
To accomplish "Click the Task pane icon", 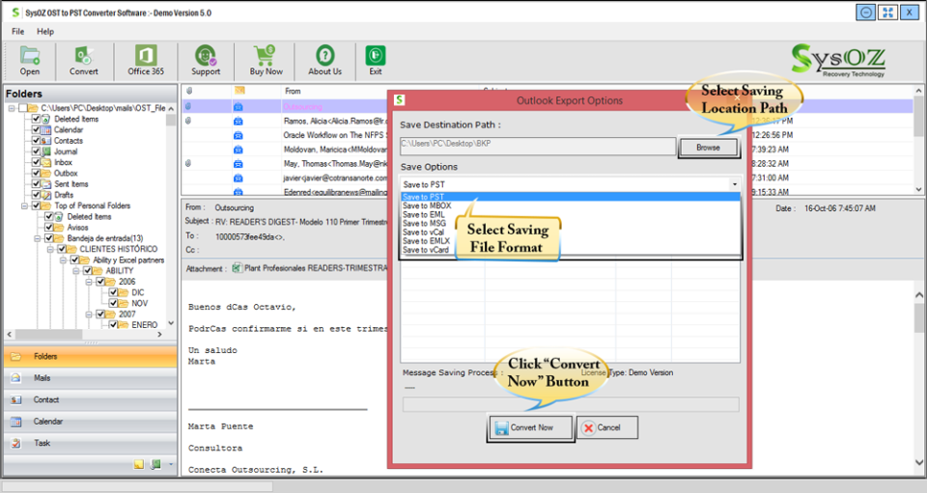I will (x=16, y=443).
